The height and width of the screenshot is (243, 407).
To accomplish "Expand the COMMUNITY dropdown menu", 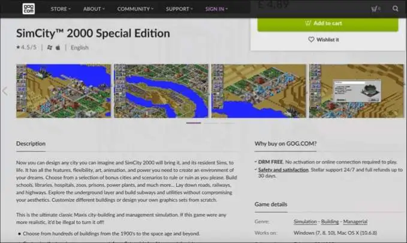I will (x=136, y=9).
